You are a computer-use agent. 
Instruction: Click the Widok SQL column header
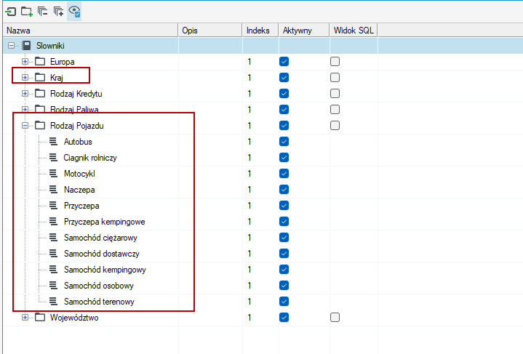coord(354,31)
